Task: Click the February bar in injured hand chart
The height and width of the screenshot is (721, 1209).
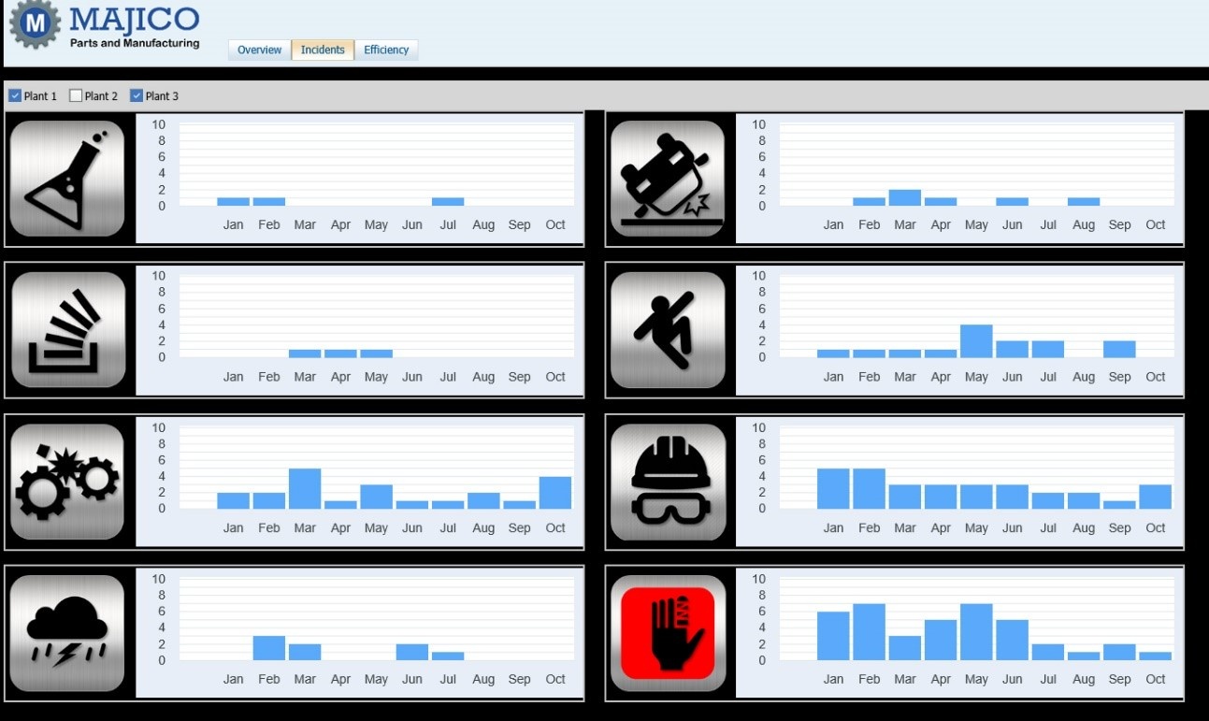Action: click(869, 632)
